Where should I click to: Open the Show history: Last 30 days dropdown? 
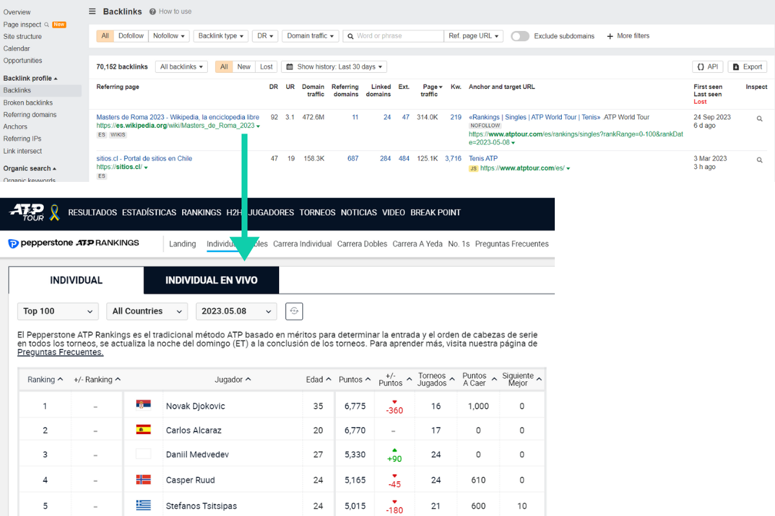point(333,66)
